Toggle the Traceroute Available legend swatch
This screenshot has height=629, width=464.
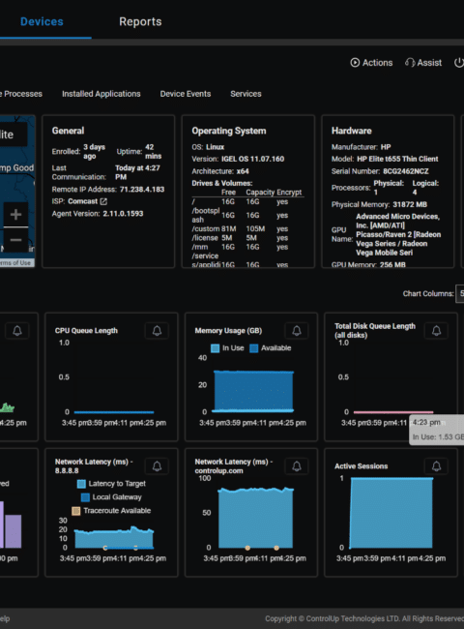(76, 511)
